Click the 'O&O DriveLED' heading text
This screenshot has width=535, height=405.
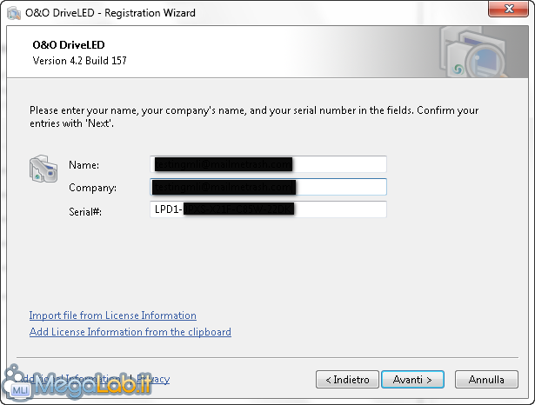click(69, 45)
